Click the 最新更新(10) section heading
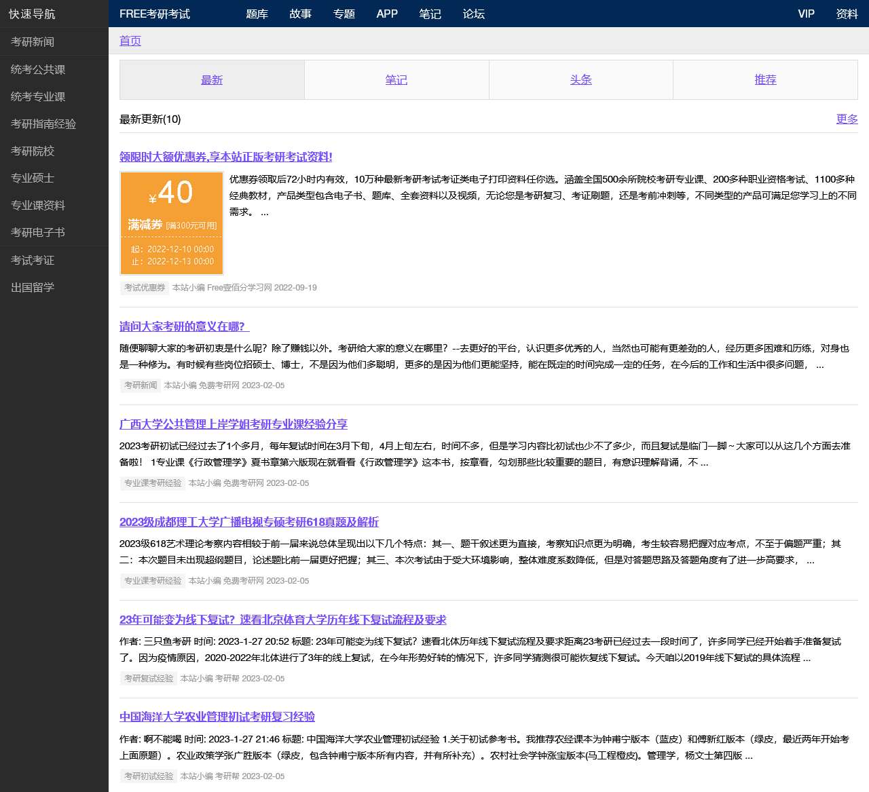Viewport: 869px width, 792px height. [150, 119]
